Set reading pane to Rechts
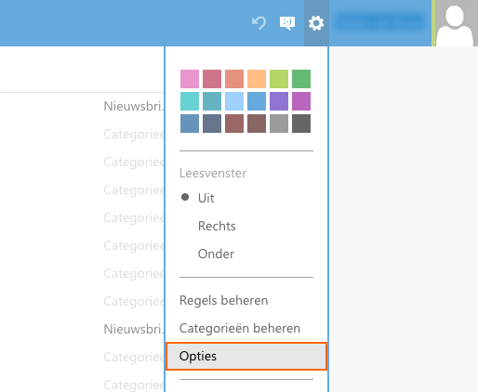The width and height of the screenshot is (478, 392). pos(217,226)
